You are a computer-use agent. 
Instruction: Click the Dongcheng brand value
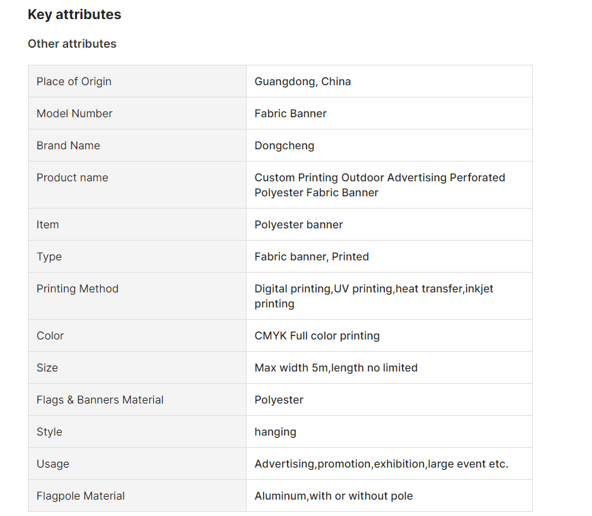tap(284, 146)
